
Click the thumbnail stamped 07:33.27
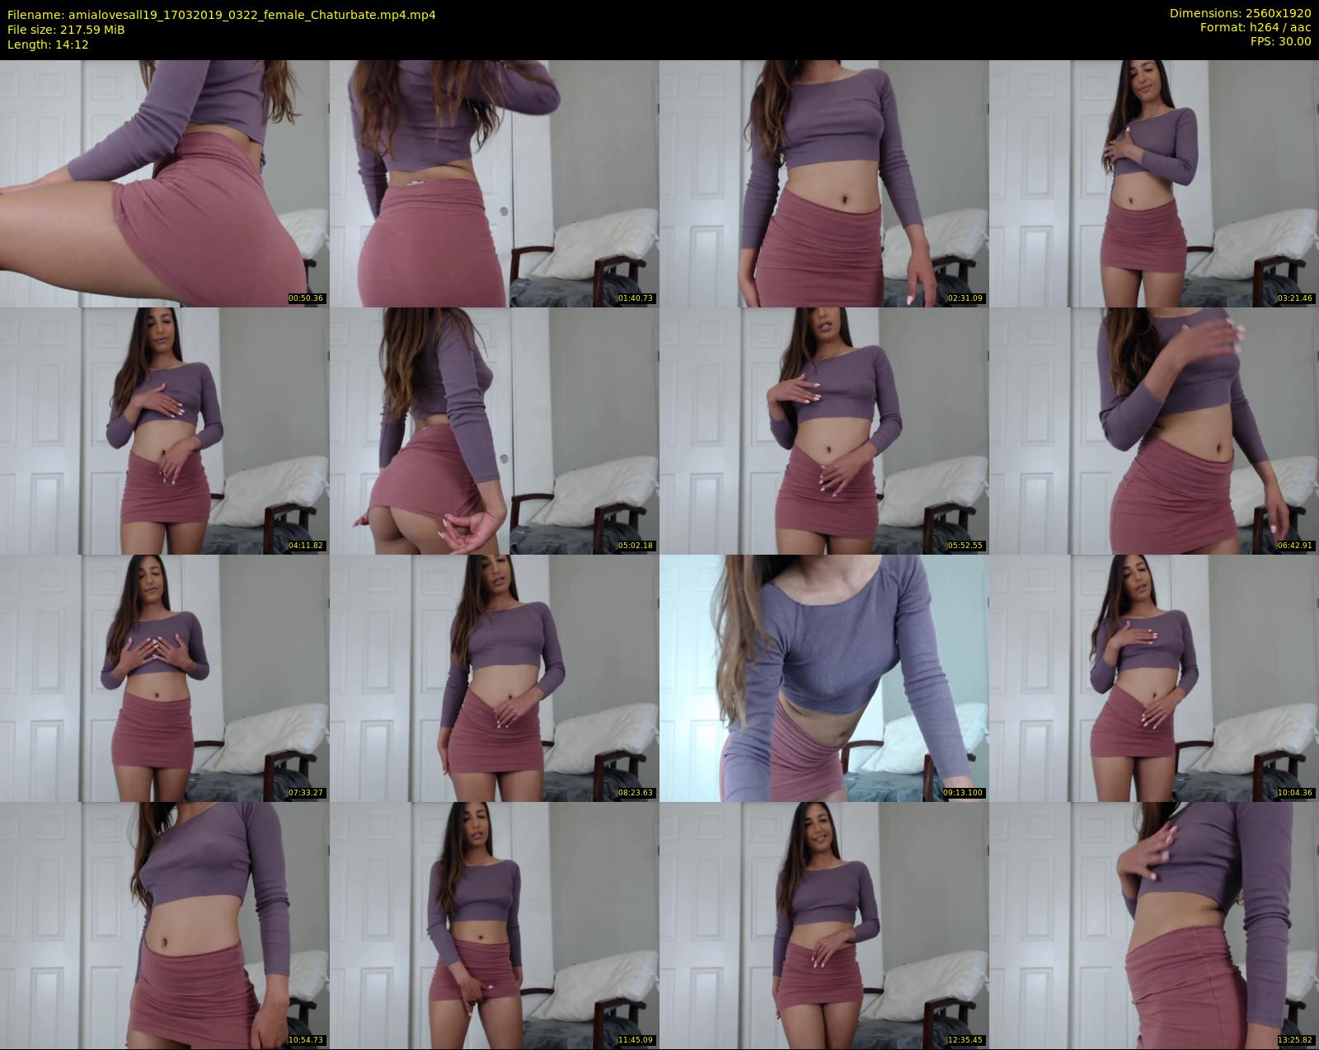[x=164, y=677]
